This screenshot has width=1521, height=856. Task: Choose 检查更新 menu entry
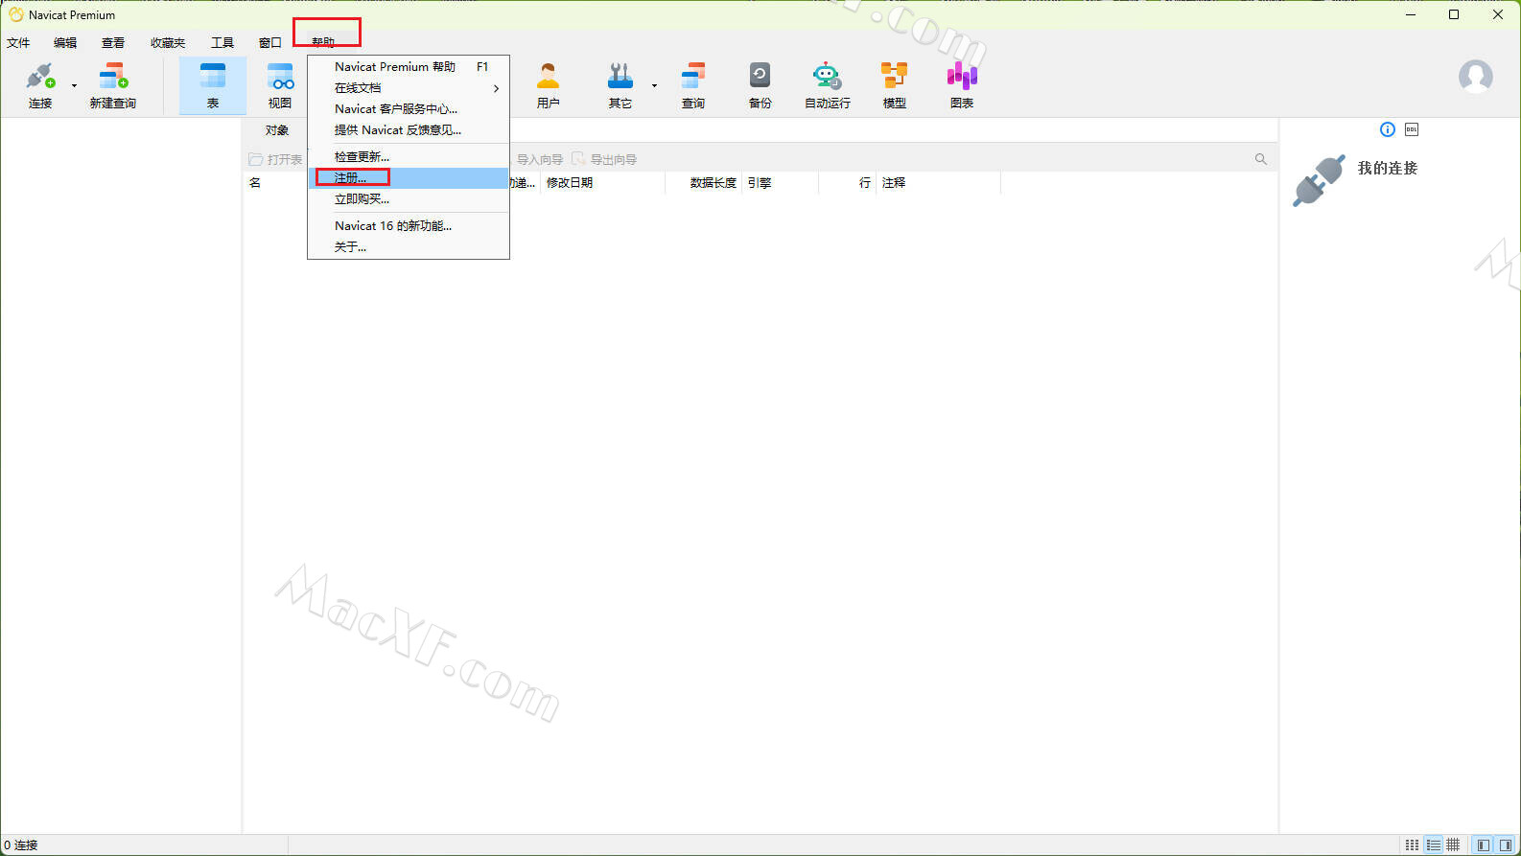pos(409,157)
